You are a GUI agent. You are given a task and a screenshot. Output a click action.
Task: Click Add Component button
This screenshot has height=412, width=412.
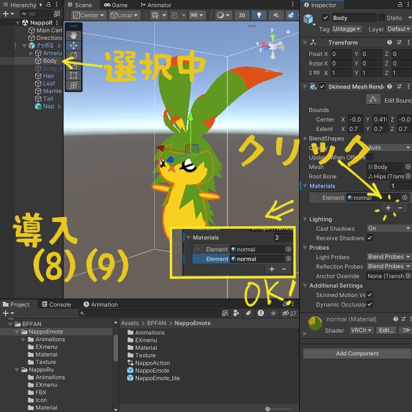(357, 354)
